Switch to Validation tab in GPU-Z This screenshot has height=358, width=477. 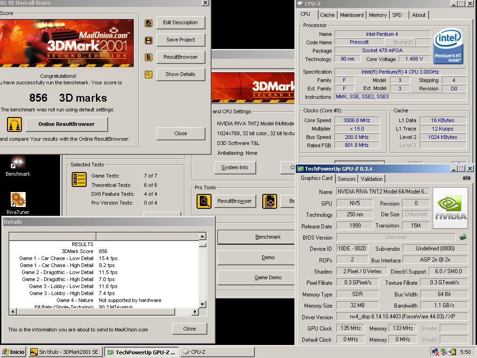(372, 179)
